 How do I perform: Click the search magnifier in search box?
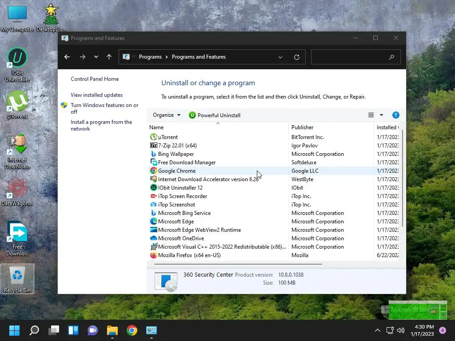click(x=391, y=57)
